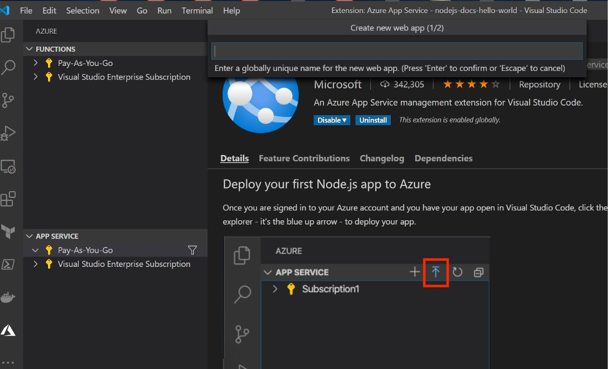The width and height of the screenshot is (609, 369).
Task: Open the File menu
Action: [26, 11]
